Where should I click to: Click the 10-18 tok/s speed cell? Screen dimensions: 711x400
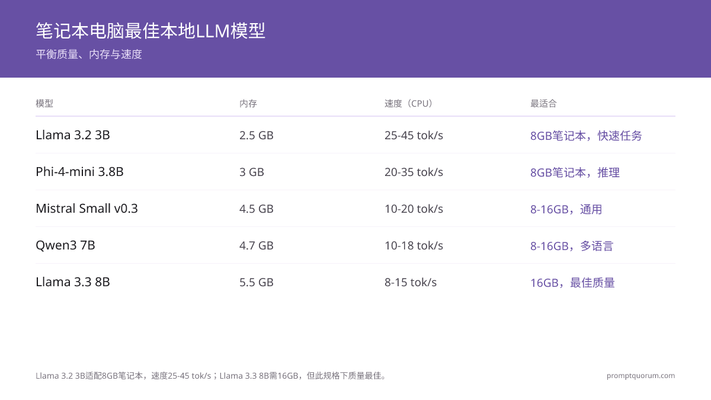[x=414, y=245]
